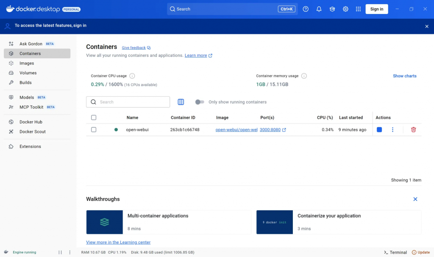Viewport: 434px width, 257px height.
Task: Click the give feedback chat icon
Action: [x=149, y=48]
